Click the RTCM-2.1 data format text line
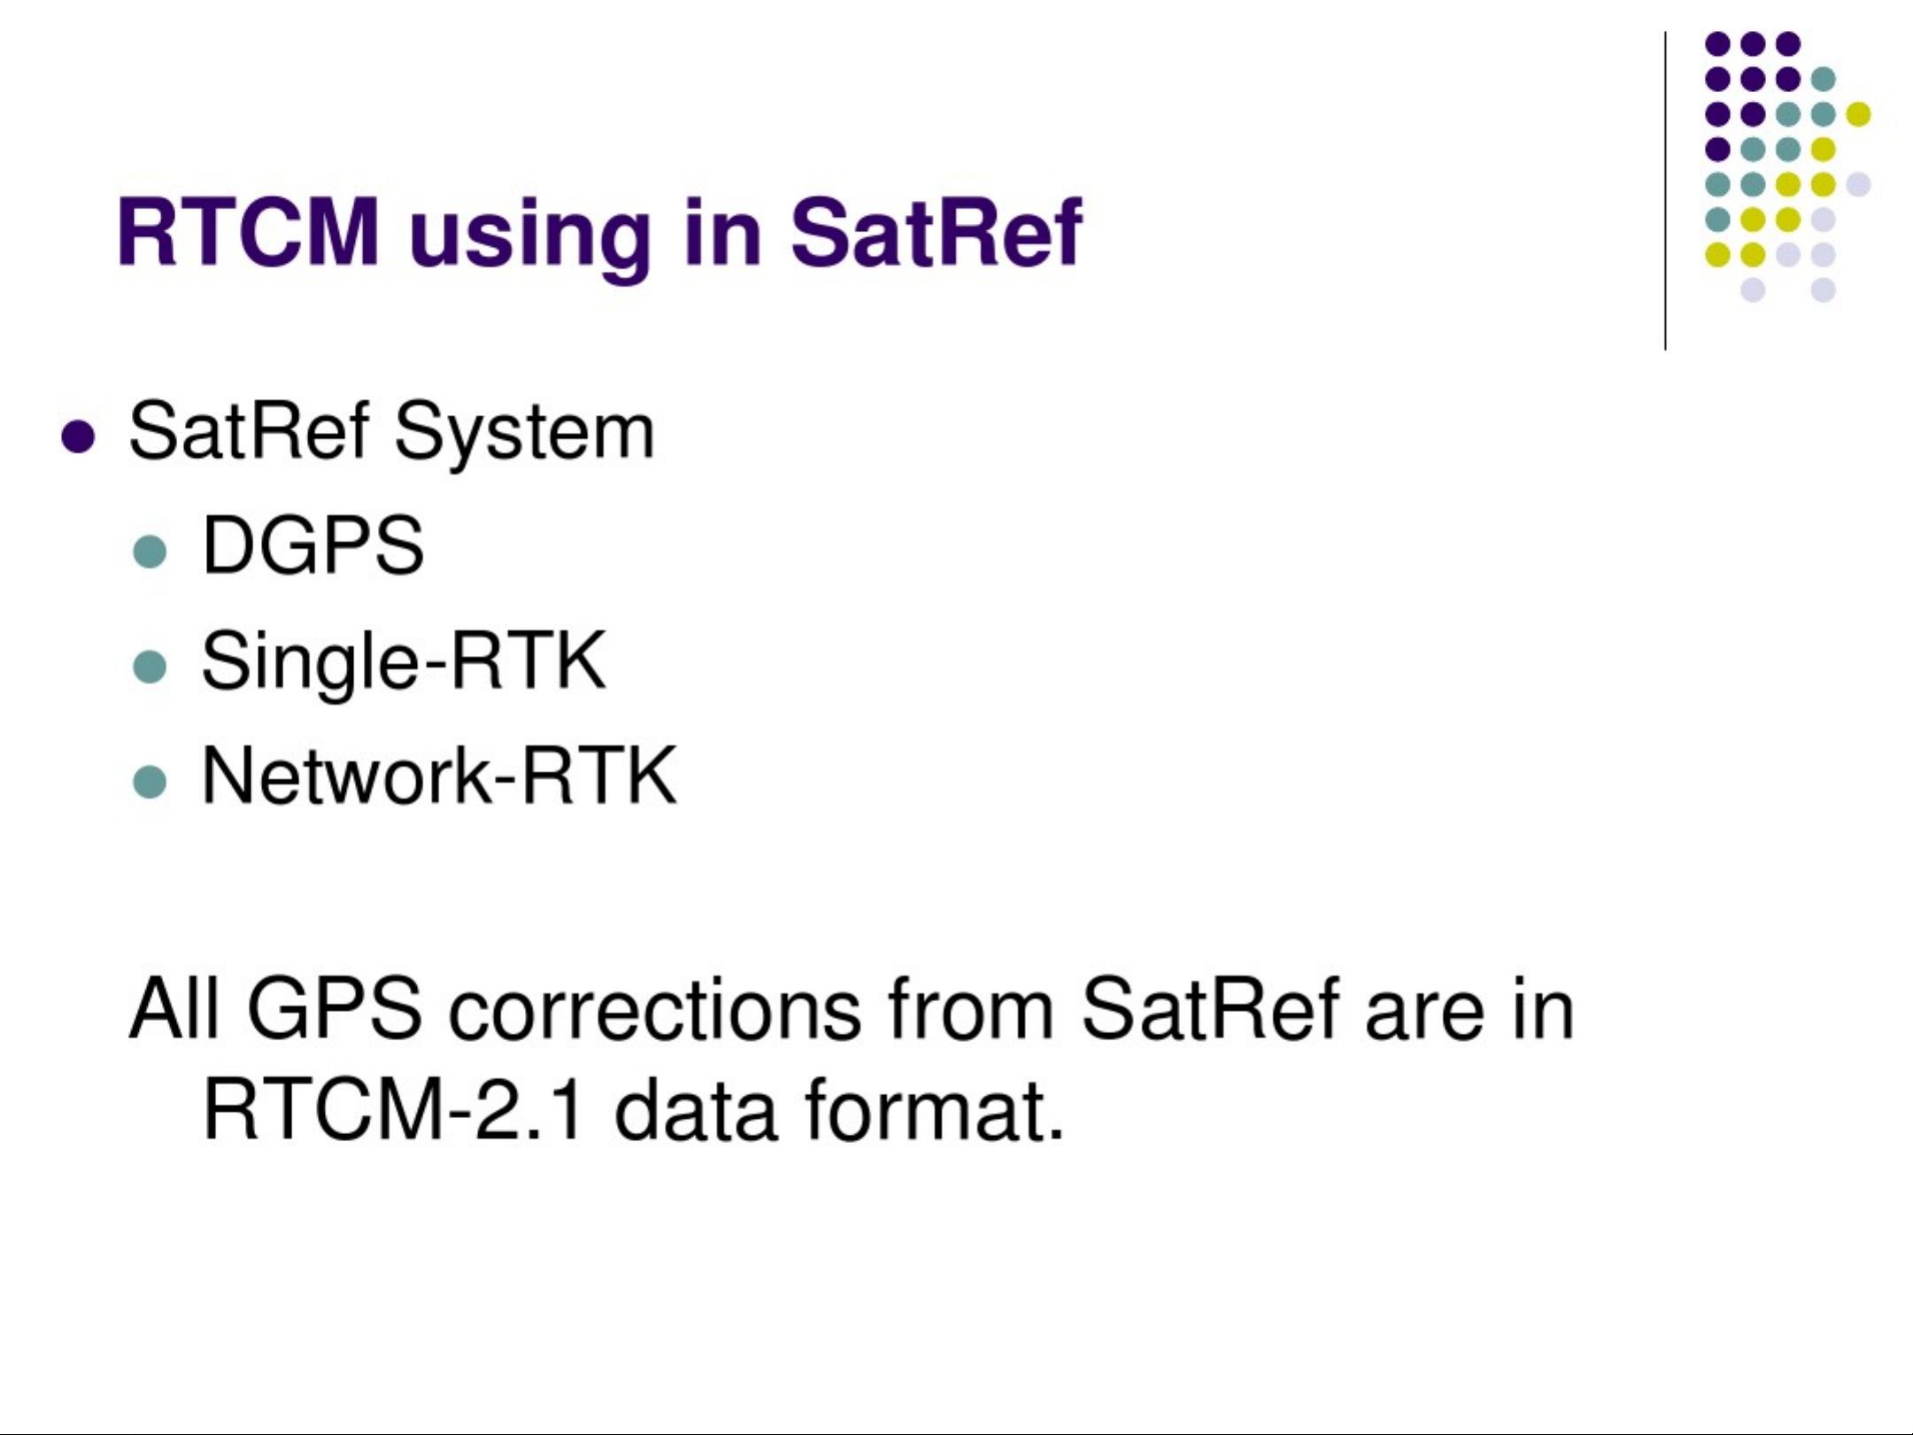The width and height of the screenshot is (1913, 1435). pos(633,1110)
